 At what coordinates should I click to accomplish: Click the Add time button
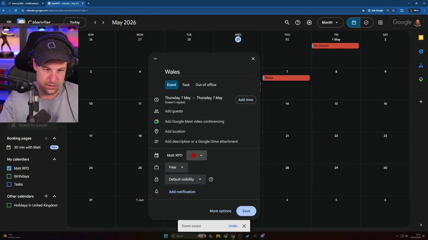point(246,100)
